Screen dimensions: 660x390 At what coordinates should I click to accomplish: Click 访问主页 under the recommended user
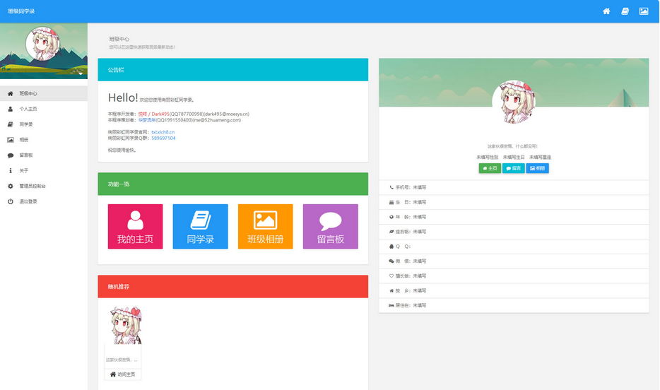[x=122, y=374]
